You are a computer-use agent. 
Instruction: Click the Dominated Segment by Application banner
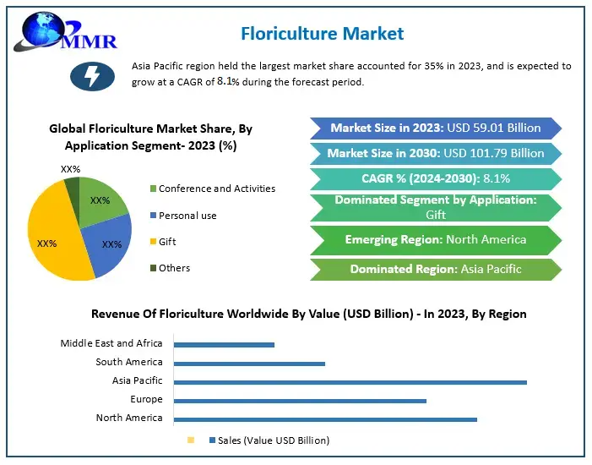tap(436, 207)
